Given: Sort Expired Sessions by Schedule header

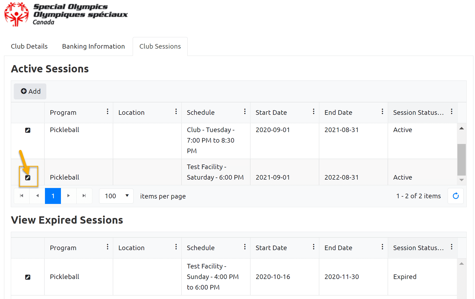Looking at the screenshot, I should coord(201,248).
